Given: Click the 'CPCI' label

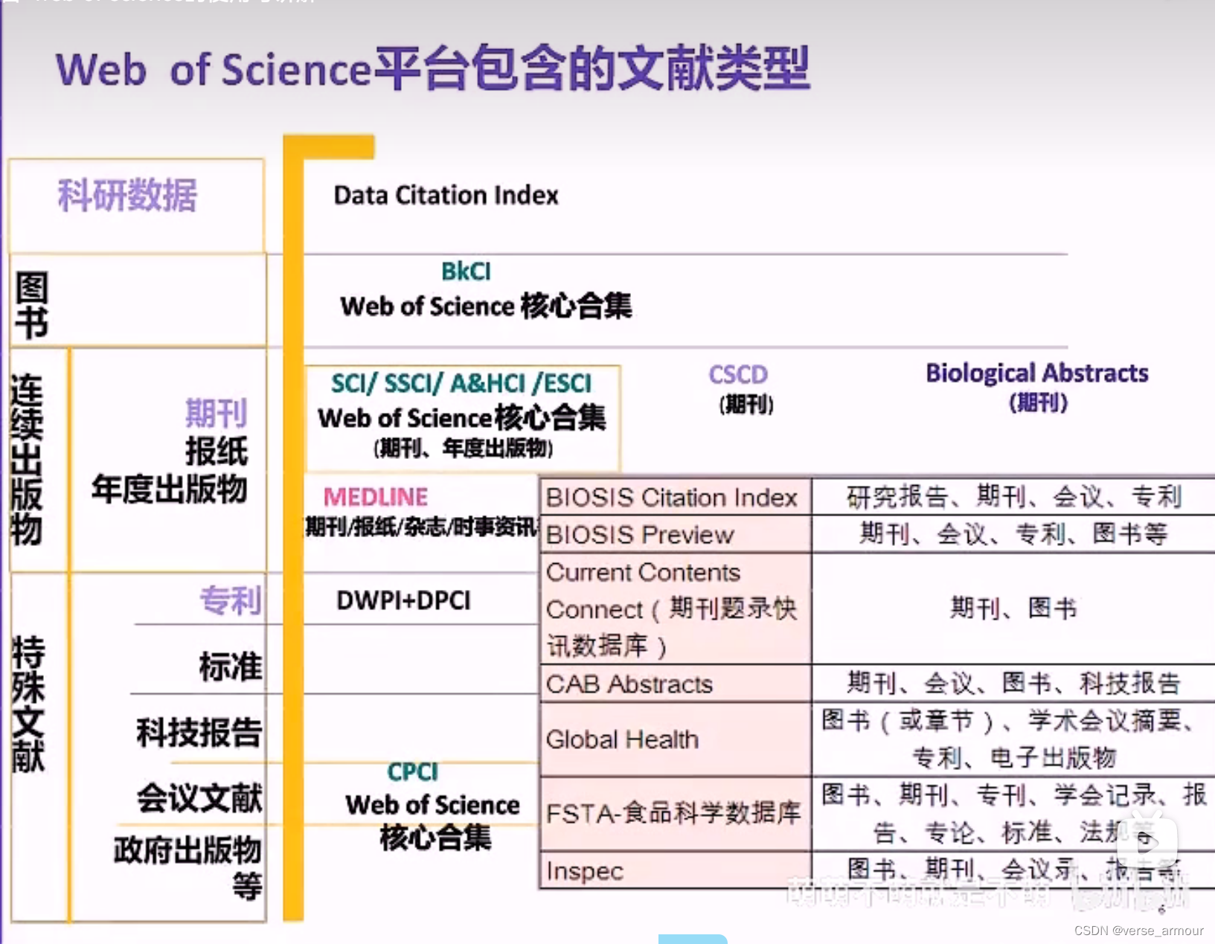Looking at the screenshot, I should [x=413, y=772].
